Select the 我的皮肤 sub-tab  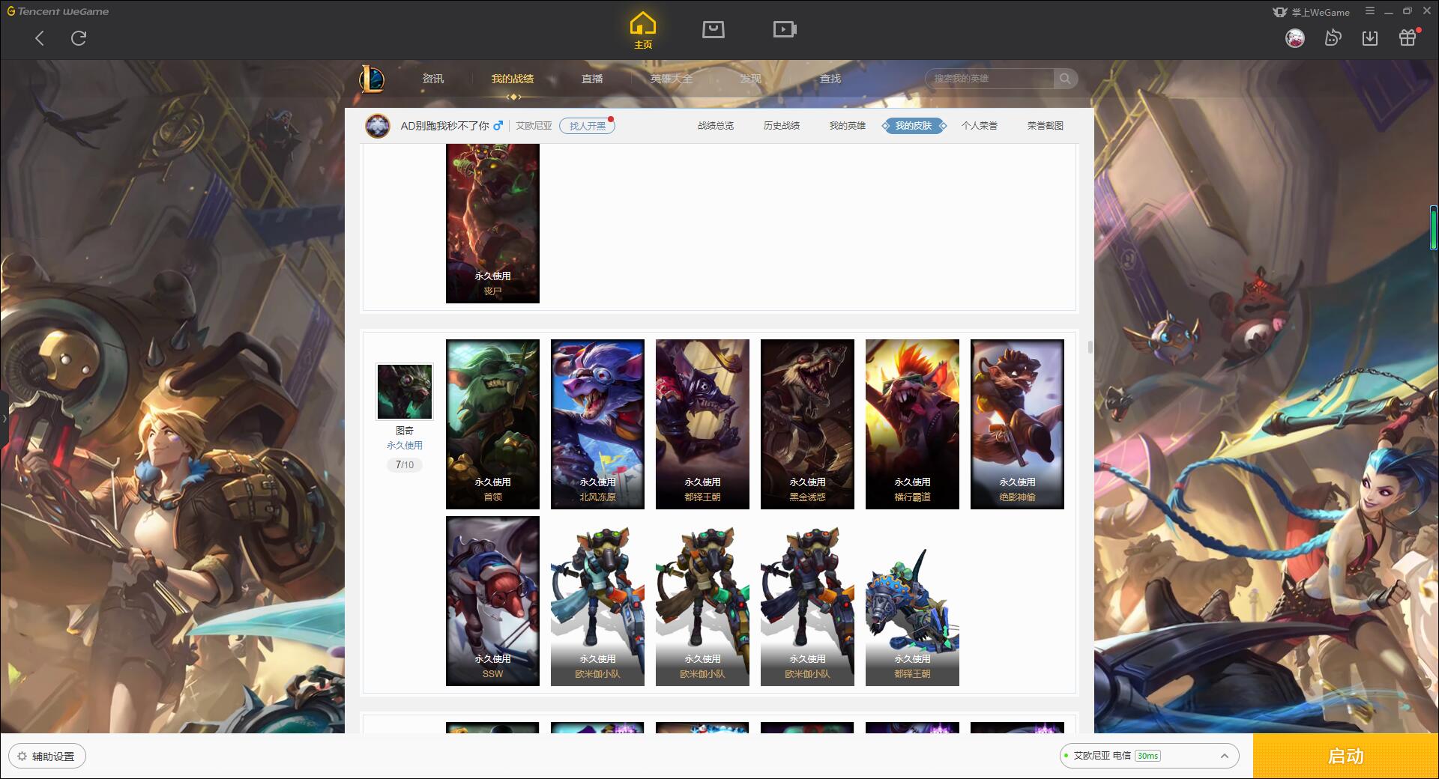914,126
